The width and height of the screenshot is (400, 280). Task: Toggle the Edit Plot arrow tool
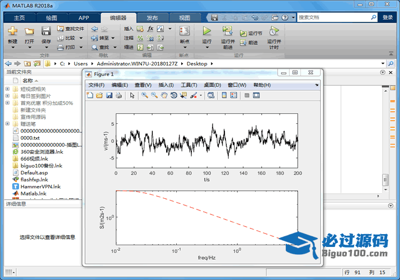pos(133,95)
